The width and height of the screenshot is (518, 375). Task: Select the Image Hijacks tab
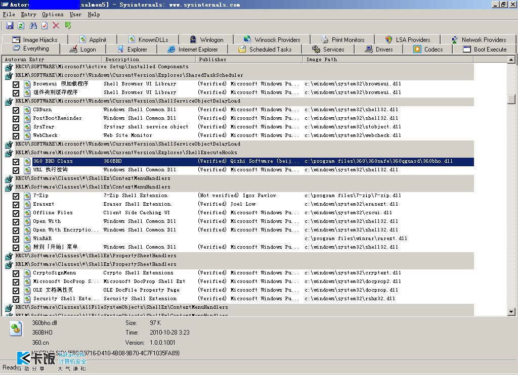(x=35, y=39)
